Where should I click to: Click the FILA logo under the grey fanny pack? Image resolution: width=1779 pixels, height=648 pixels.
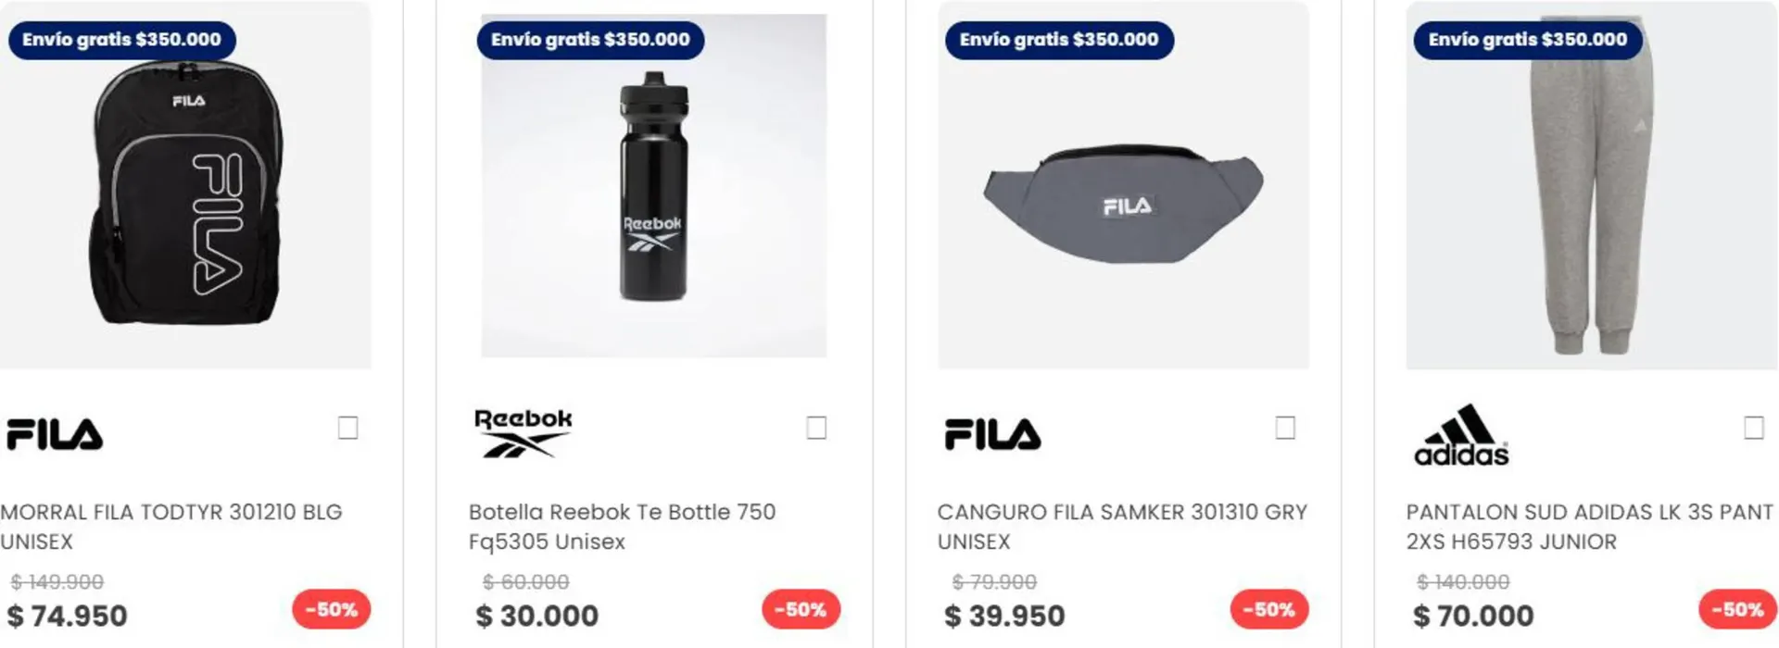pyautogui.click(x=992, y=434)
